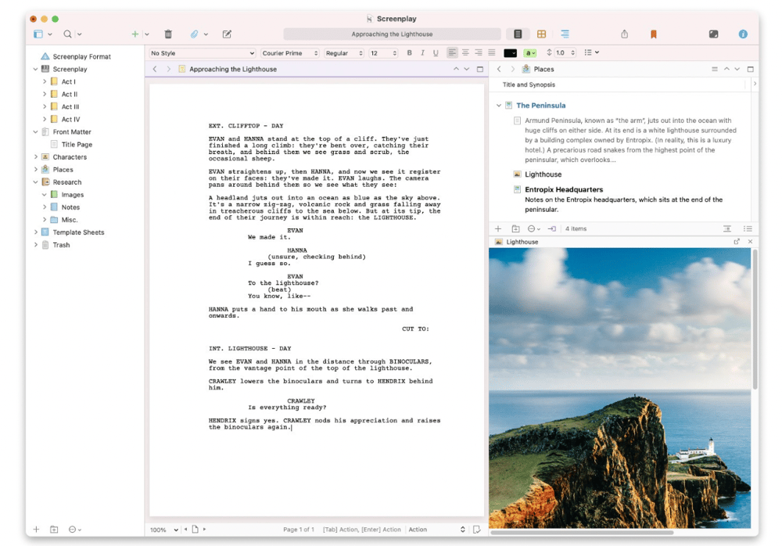Click plus icon in outliner footer

(497, 228)
